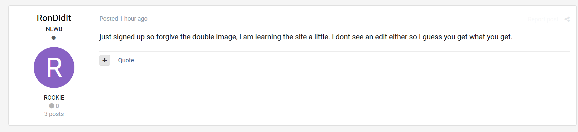Click the post message text
This screenshot has height=132, width=578.
tap(306, 37)
